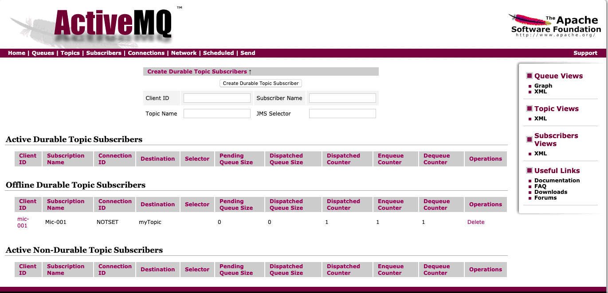
Task: Open the Documentation link
Action: point(557,180)
